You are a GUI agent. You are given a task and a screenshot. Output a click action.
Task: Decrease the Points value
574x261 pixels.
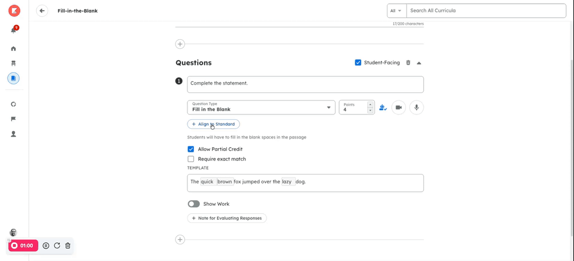(370, 110)
